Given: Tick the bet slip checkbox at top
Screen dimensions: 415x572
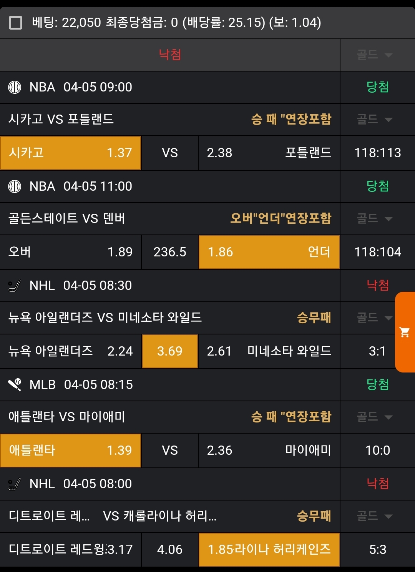Looking at the screenshot, I should click(15, 23).
